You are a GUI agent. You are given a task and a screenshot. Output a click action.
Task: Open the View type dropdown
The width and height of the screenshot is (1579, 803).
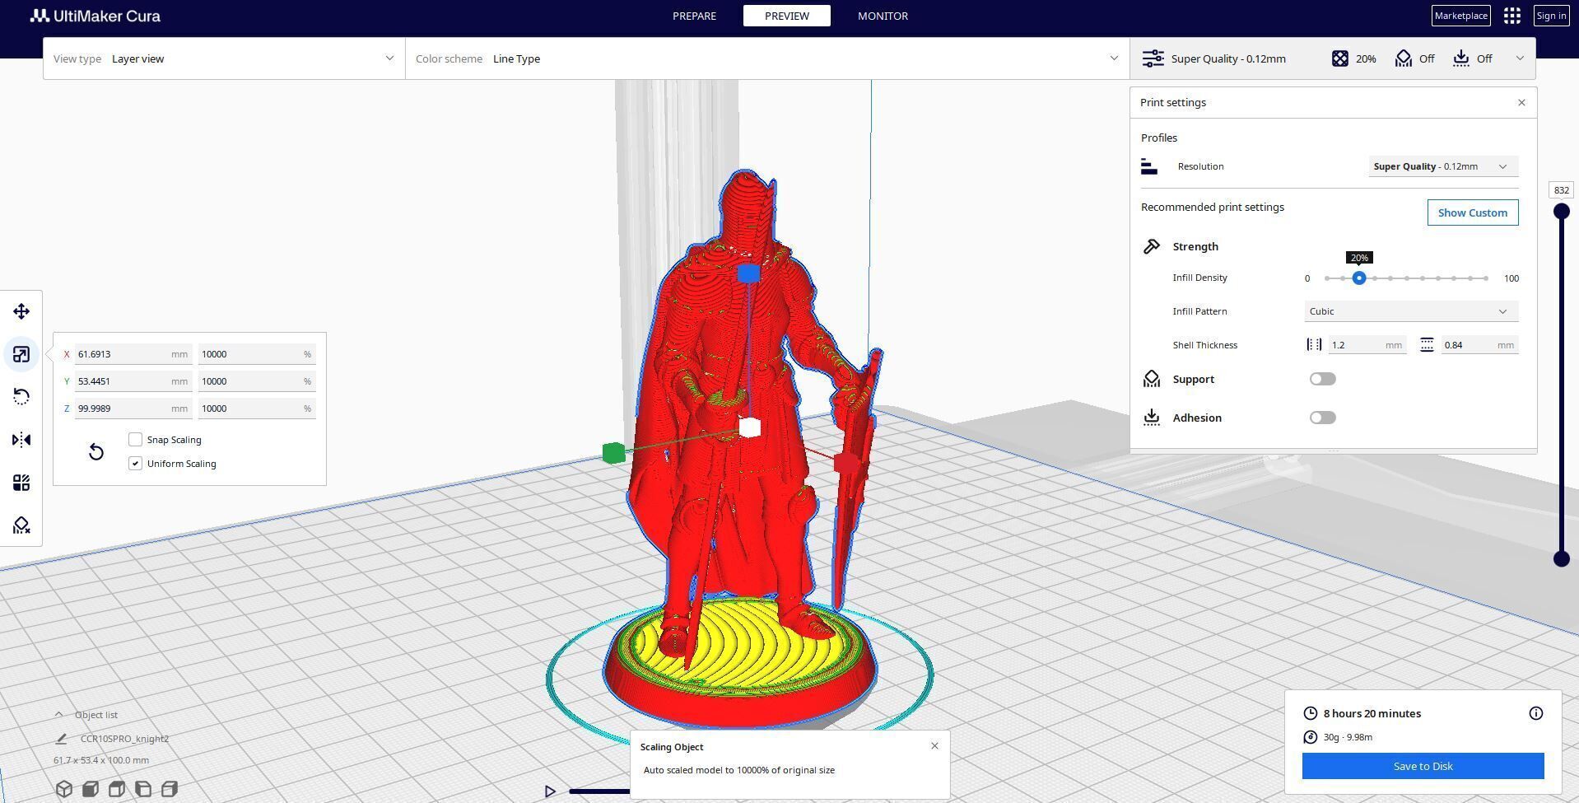pos(224,58)
